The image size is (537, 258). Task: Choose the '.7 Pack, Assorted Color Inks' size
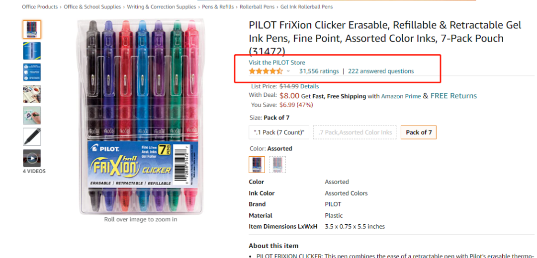click(355, 132)
